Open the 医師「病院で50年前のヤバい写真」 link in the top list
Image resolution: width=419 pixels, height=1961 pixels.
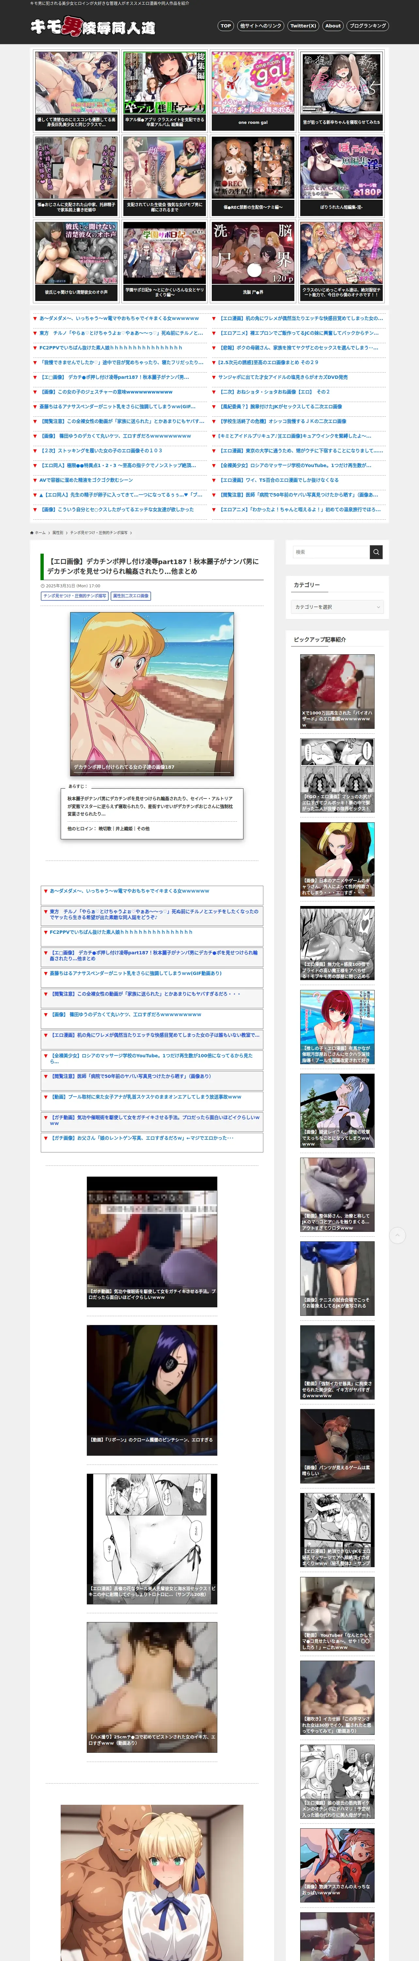coord(298,495)
